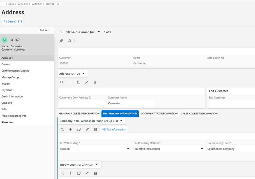This screenshot has width=255, height=179.
Task: Duplicate the company tax record via the copy icon
Action: click(x=79, y=129)
